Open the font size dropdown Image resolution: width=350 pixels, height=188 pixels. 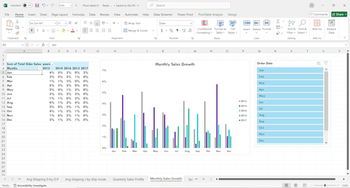[x=65, y=23]
